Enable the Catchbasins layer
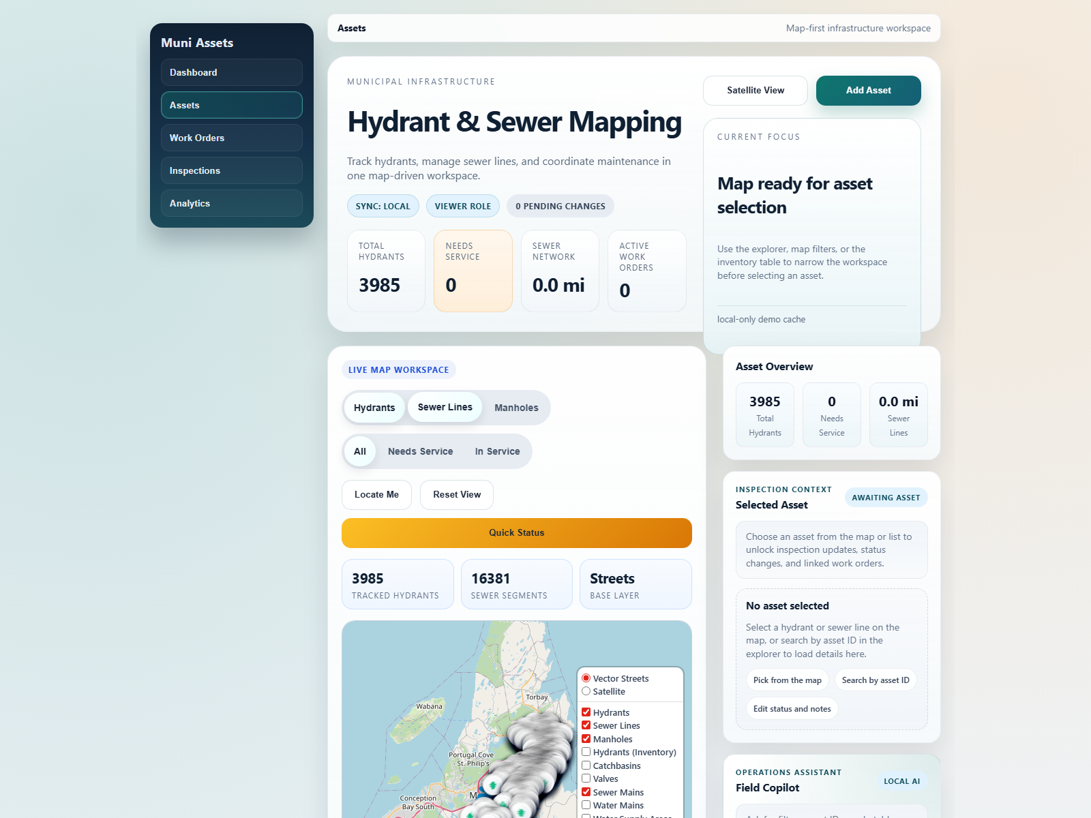 [x=586, y=765]
